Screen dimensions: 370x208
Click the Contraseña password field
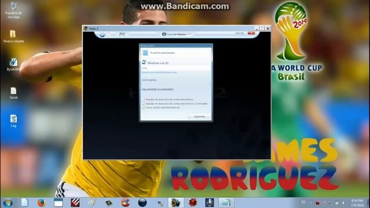176,84
